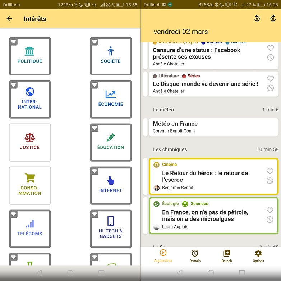Switch to the Demain tab
281x281 pixels.
[x=195, y=256]
